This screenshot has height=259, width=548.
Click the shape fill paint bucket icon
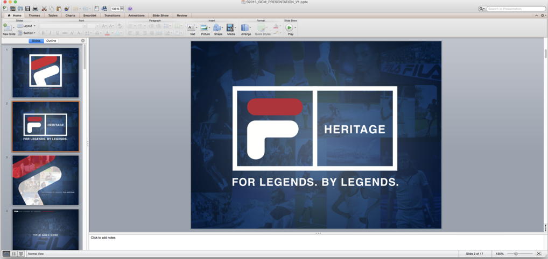click(276, 26)
